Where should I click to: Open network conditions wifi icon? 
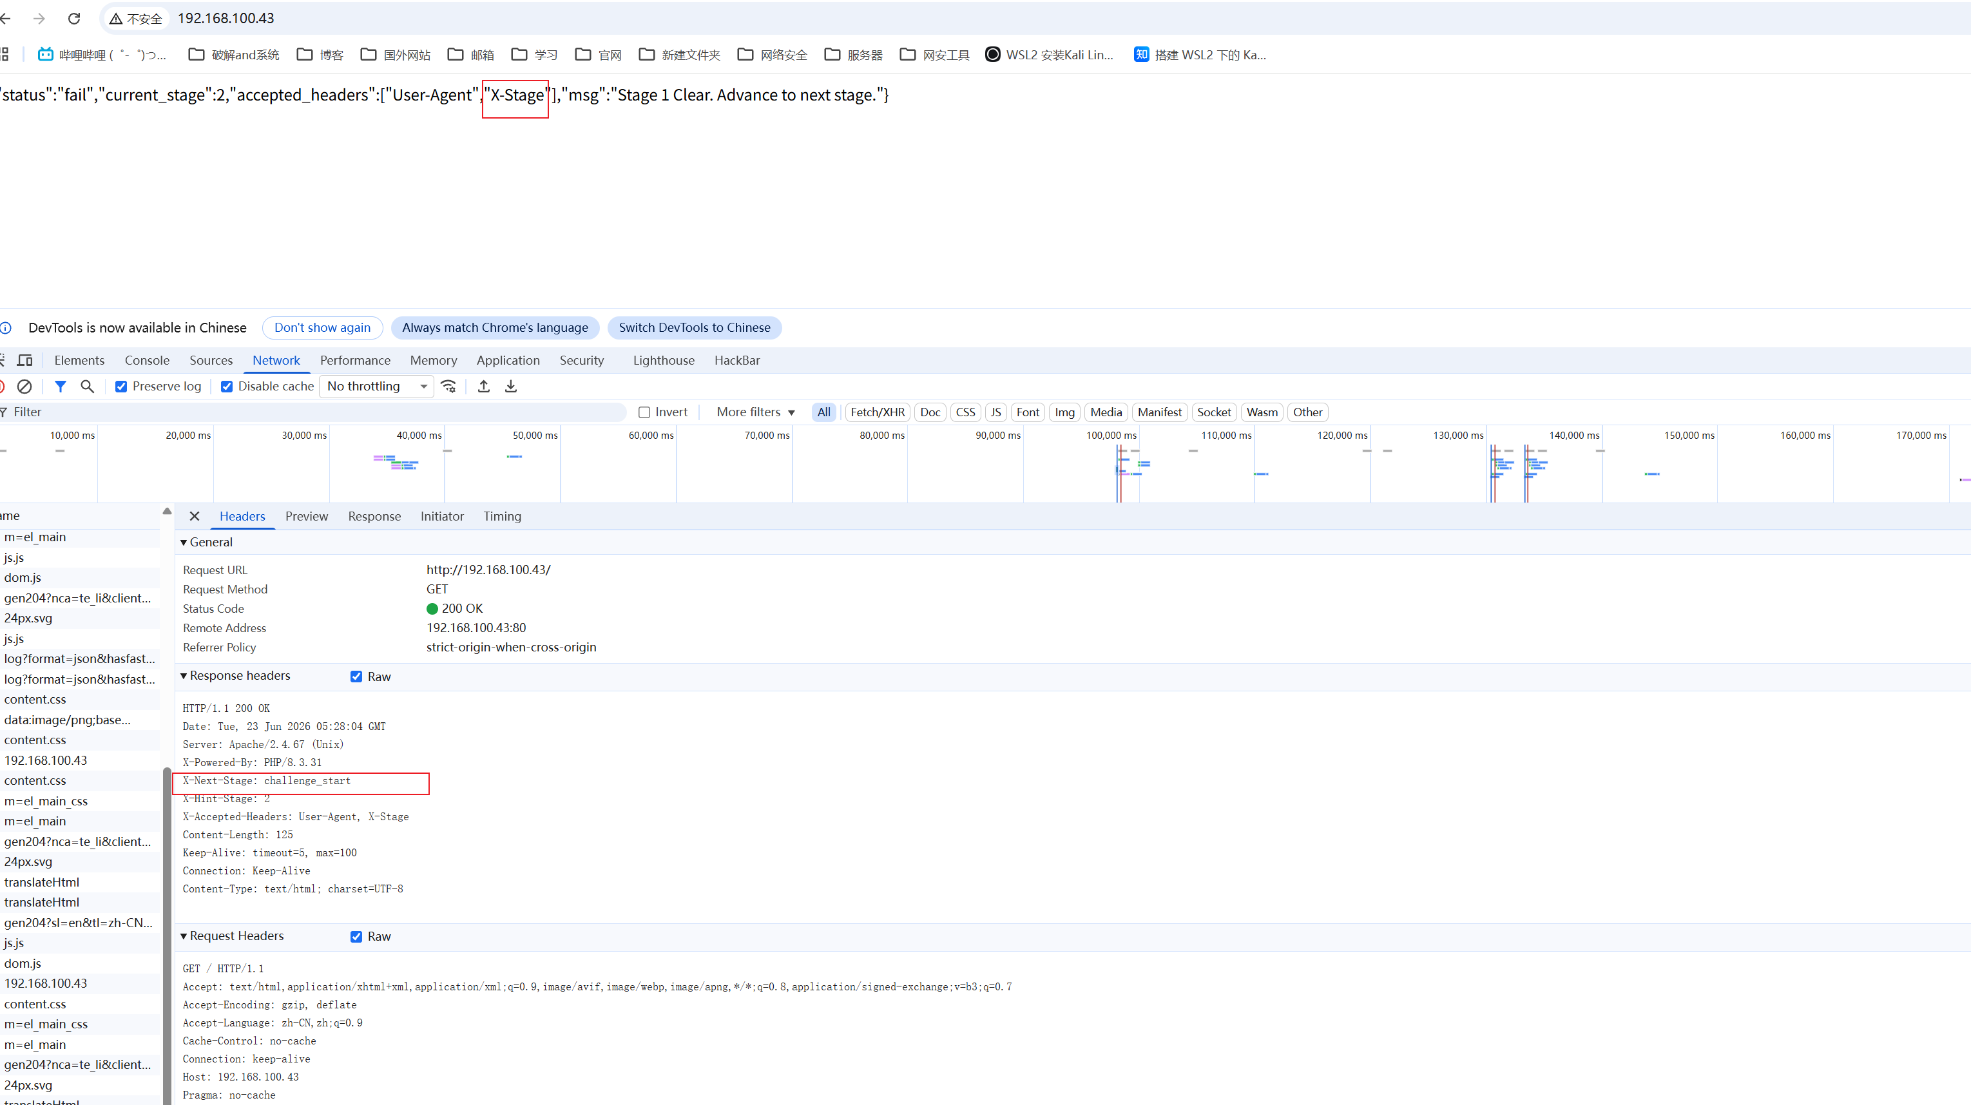pyautogui.click(x=449, y=387)
